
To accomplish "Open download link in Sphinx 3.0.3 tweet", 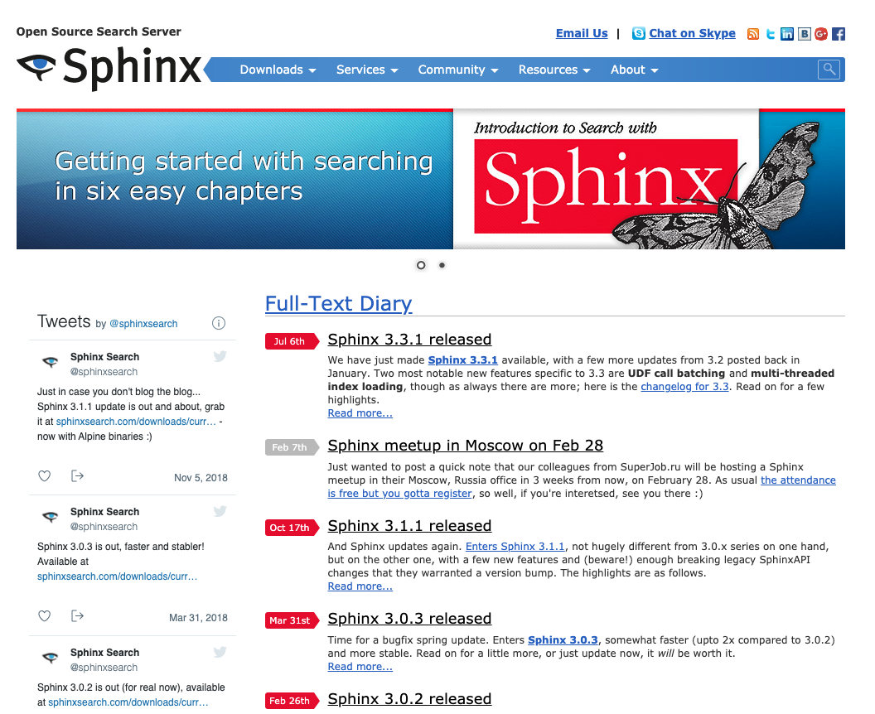I will click(x=117, y=577).
